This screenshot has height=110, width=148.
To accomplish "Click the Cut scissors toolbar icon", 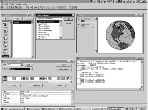I will pos(8,7).
